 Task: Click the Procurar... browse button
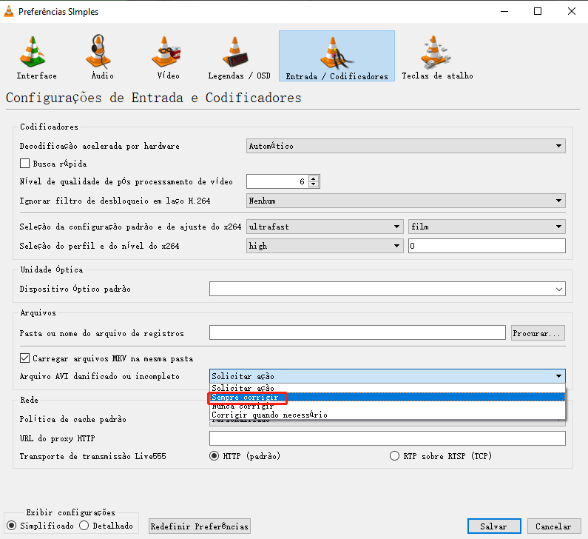pos(538,333)
